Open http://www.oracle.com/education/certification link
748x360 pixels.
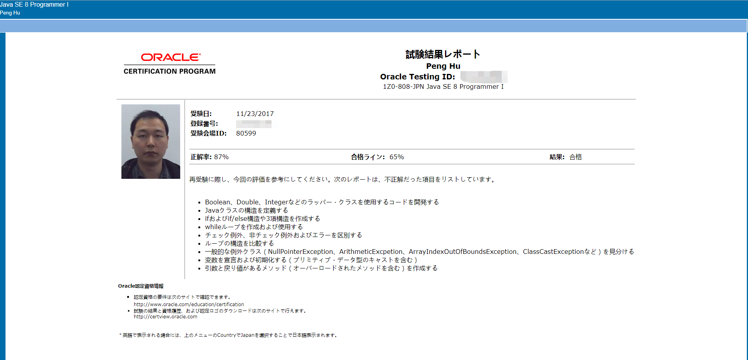[188, 304]
